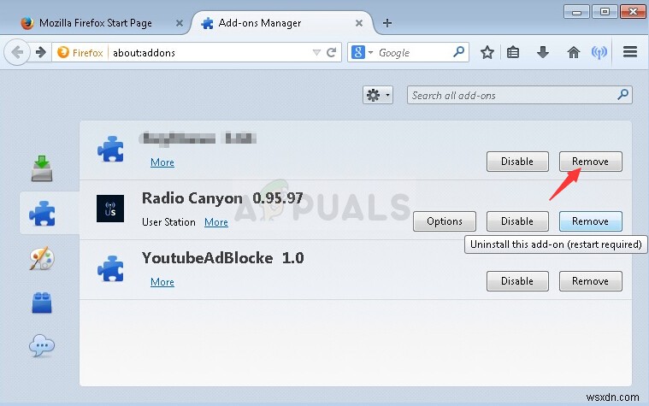The height and width of the screenshot is (406, 649).
Task: Open the URL history dropdown arrow
Action: click(x=316, y=52)
